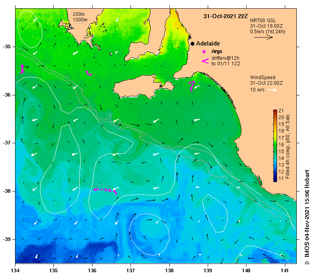Image resolution: width=313 pixels, height=277 pixels.
Task: Click the 'Filled 4h comp, p50, All Sats' label
Action: (287, 147)
